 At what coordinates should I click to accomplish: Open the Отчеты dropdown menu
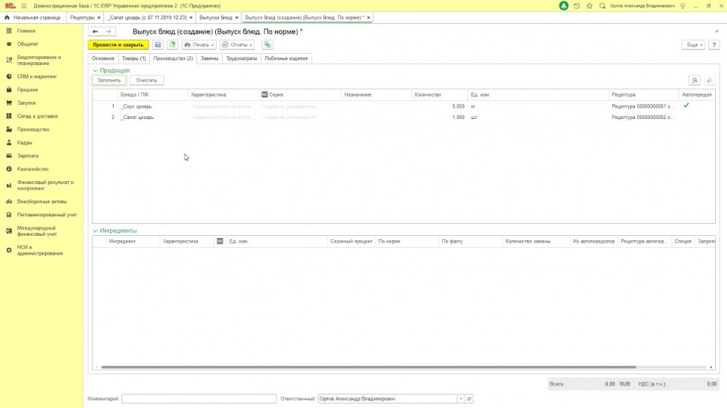point(236,45)
